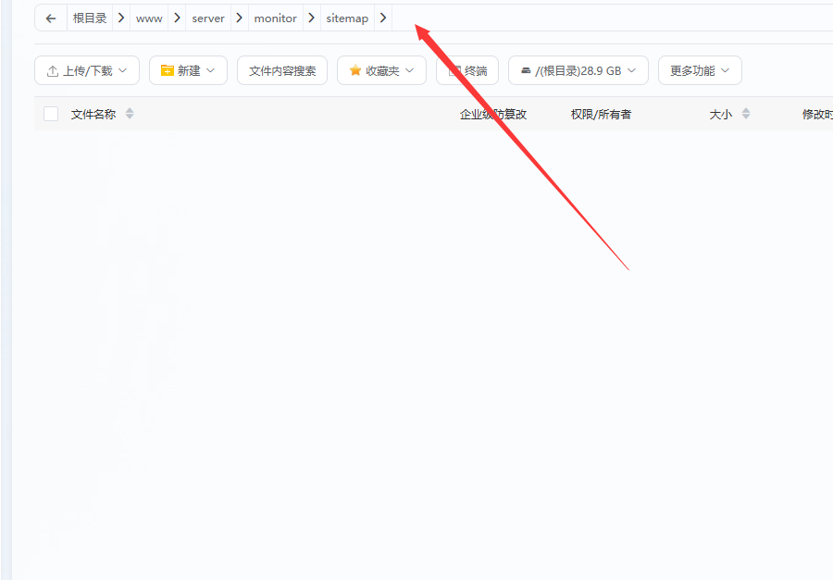
Task: Open the /(根目录)28.9 GB disk selector
Action: (x=578, y=69)
